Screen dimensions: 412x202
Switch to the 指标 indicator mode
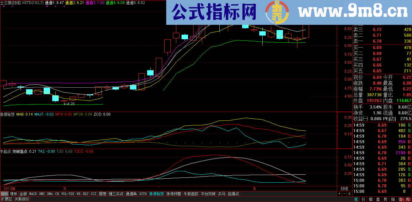(5, 194)
